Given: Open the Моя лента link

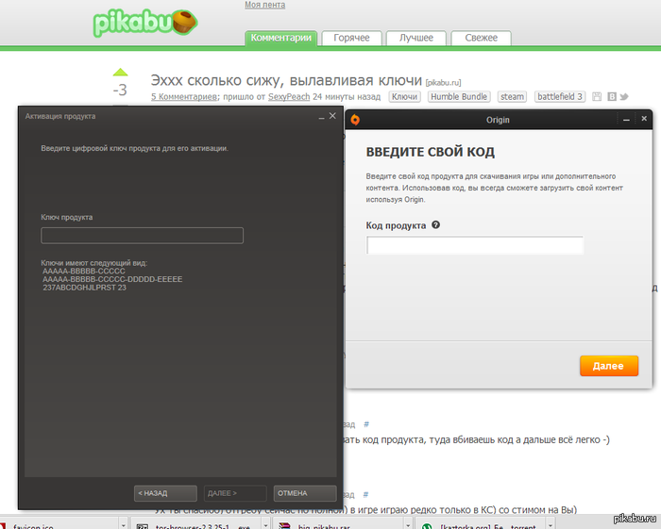Looking at the screenshot, I should 264,5.
